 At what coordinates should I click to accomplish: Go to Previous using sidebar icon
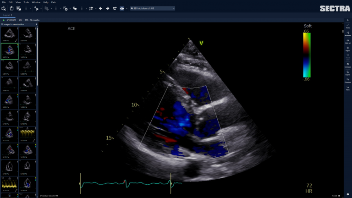tap(348, 81)
